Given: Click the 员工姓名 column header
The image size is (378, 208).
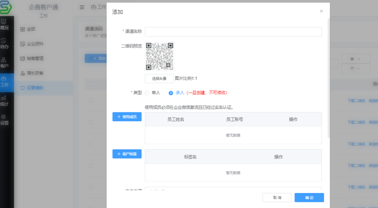Looking at the screenshot, I should pos(176,120).
